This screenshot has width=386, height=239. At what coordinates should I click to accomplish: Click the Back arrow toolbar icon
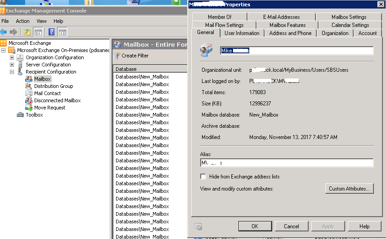tap(4, 32)
